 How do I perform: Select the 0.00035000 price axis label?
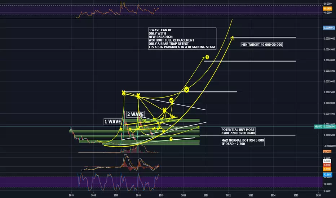pos(330,71)
